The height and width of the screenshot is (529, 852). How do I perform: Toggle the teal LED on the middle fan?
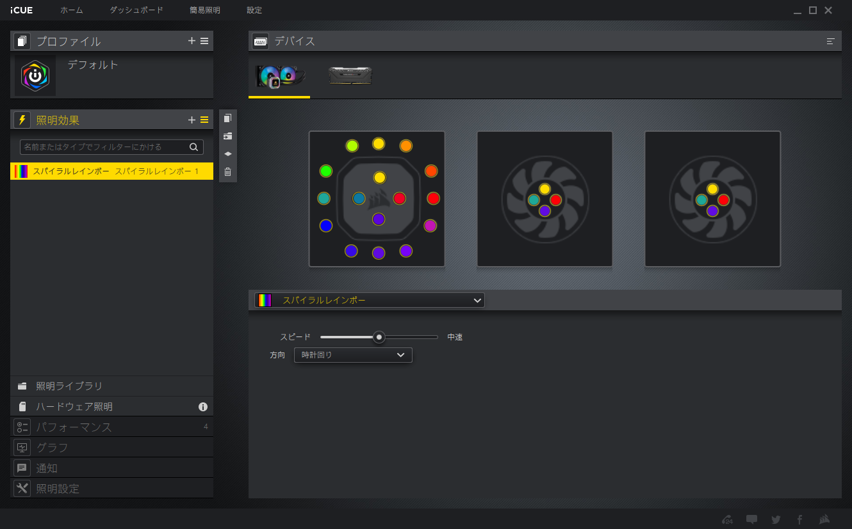click(534, 200)
